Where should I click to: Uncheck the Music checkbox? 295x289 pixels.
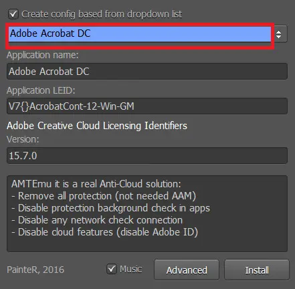(112, 269)
